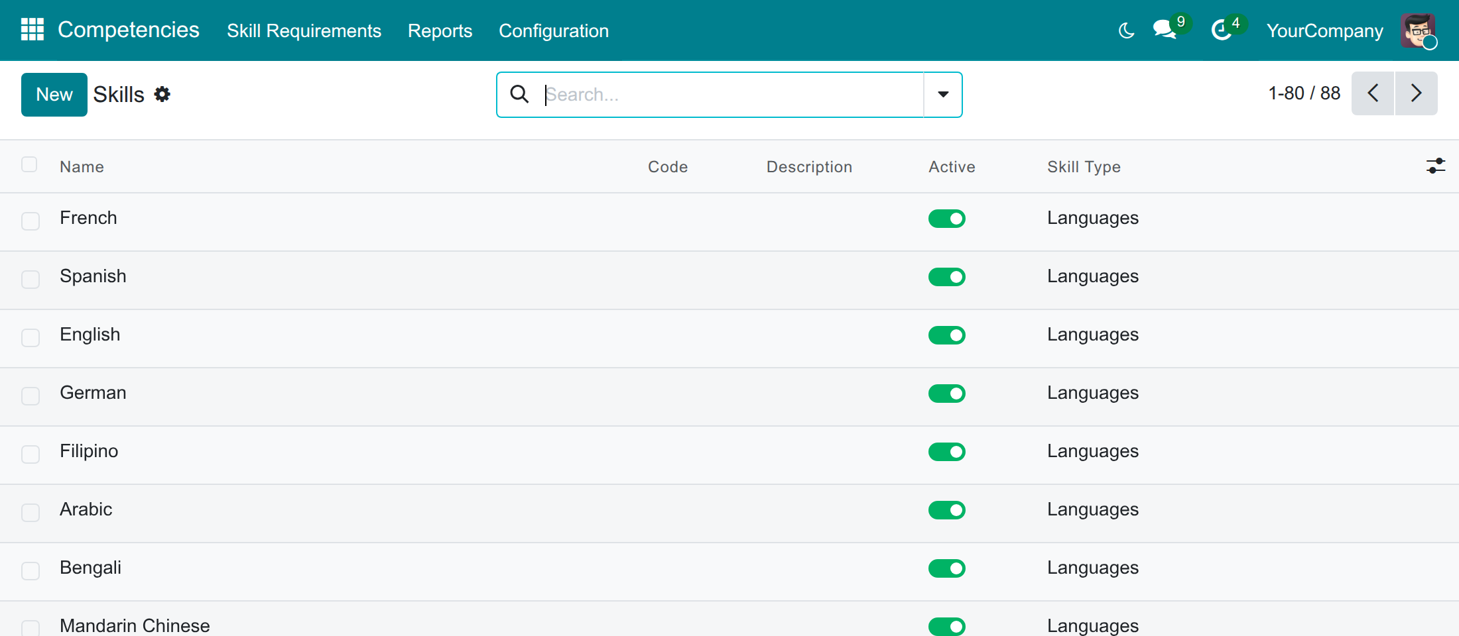Open the Configuration menu
1459x636 pixels.
554,30
